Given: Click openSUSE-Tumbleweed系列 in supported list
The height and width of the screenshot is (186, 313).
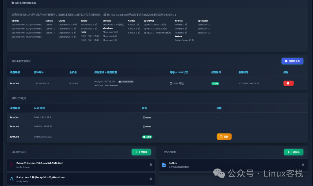Looking at the screenshot, I should [157, 33].
